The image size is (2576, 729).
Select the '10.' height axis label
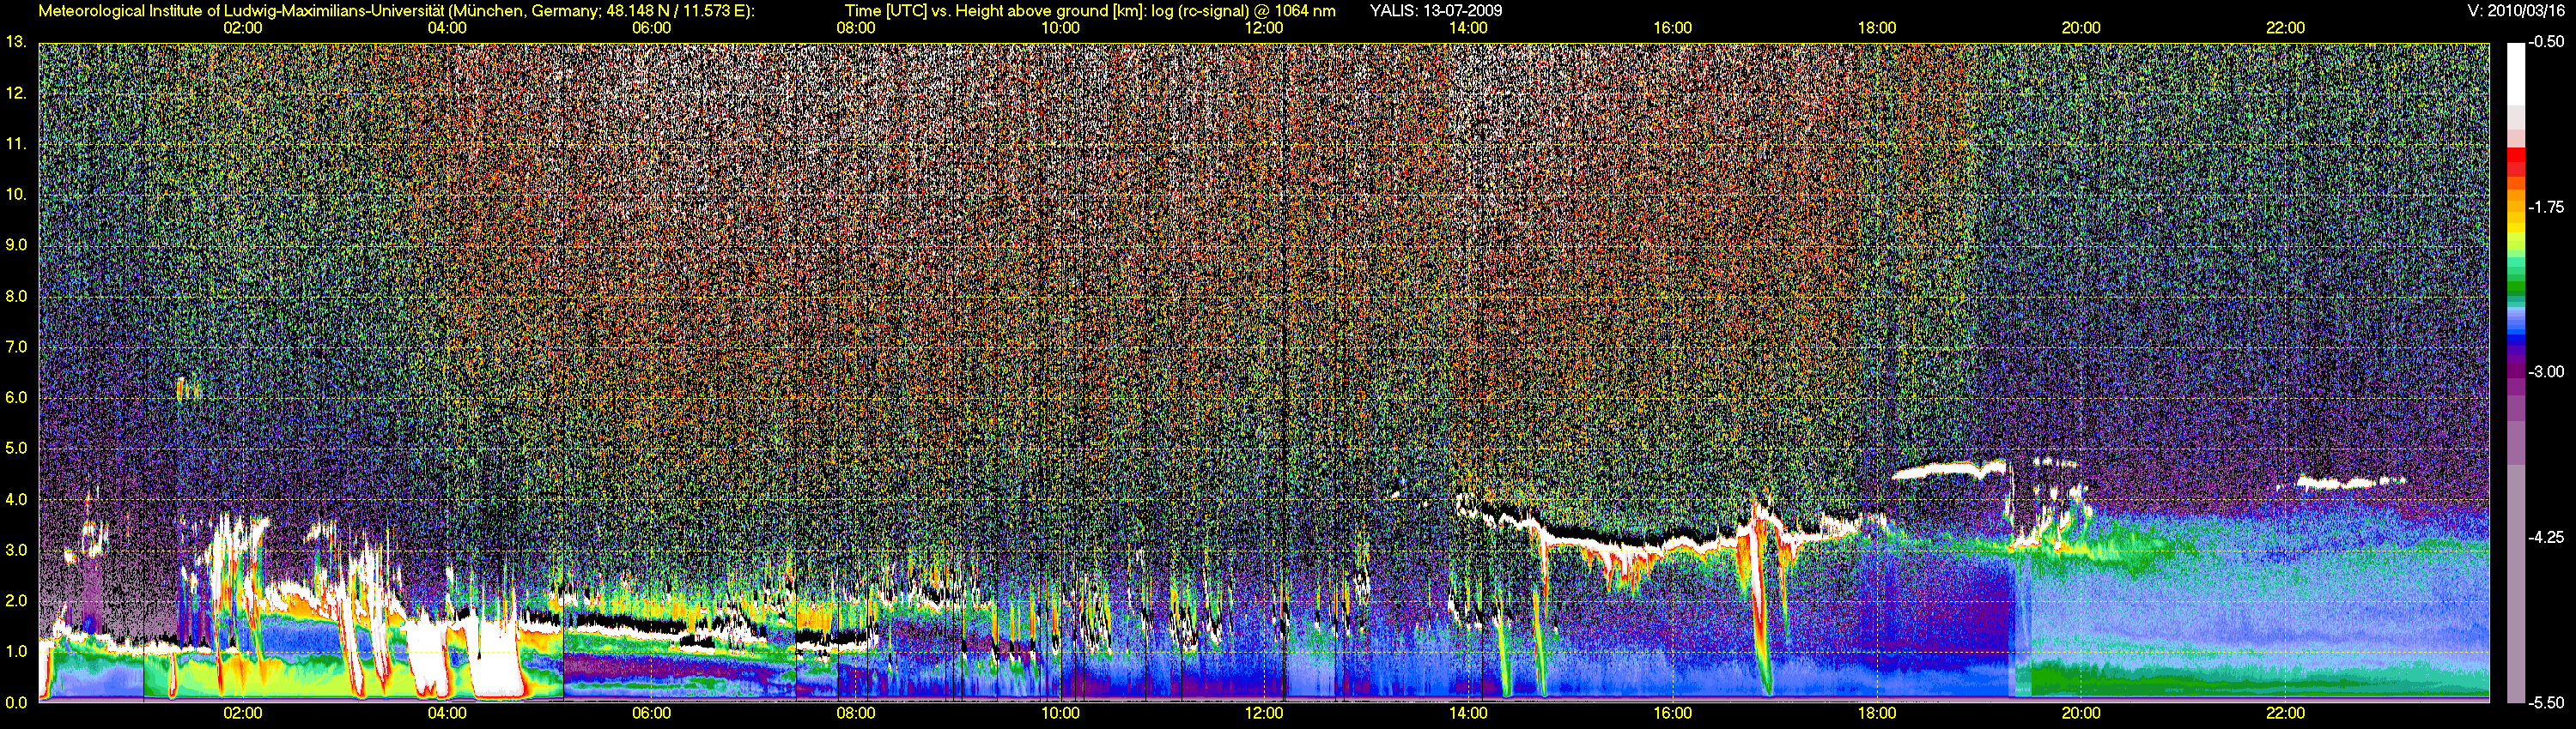[x=16, y=194]
